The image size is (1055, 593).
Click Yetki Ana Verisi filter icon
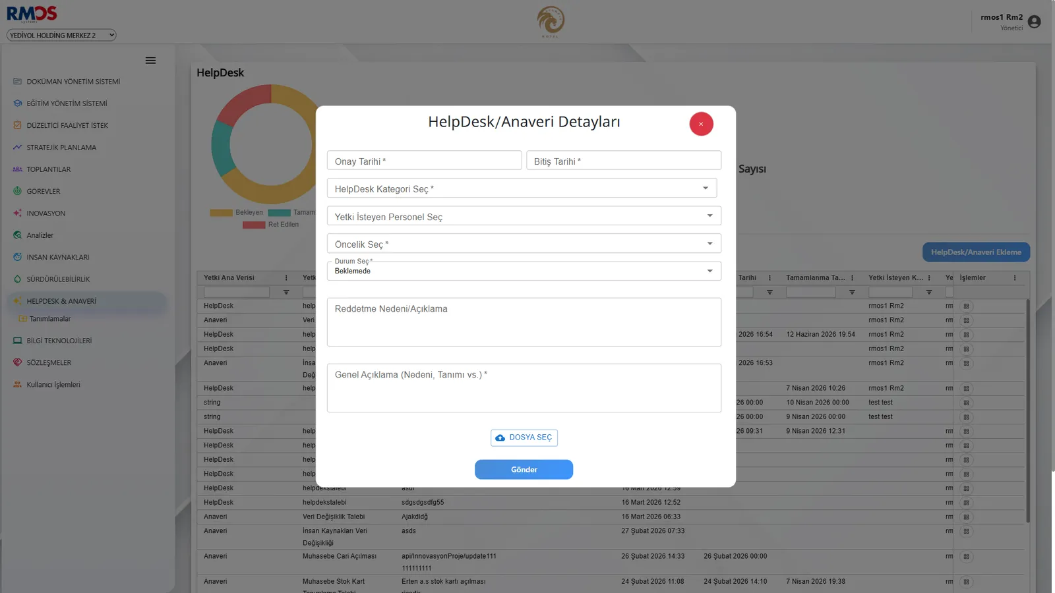pos(286,292)
